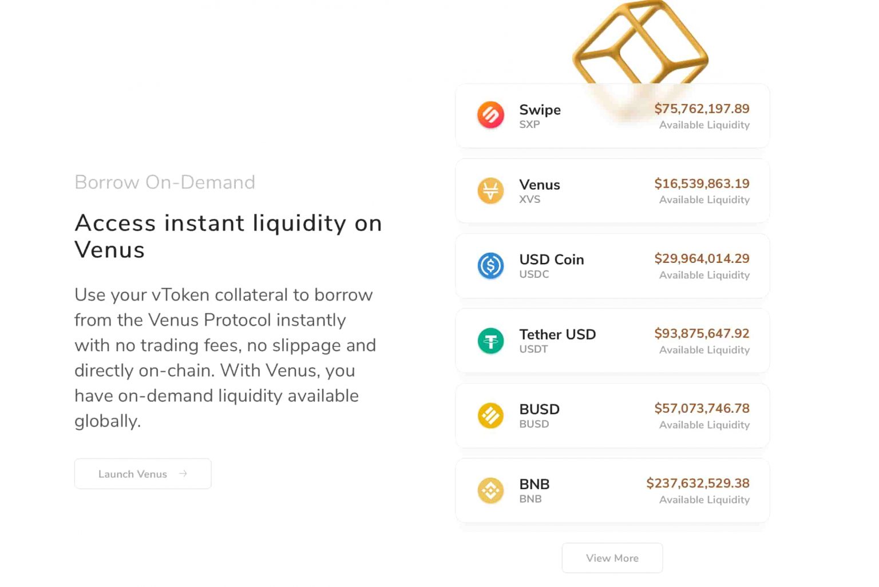Image resolution: width=879 pixels, height=587 pixels.
Task: Click the USD Coin available liquidity card
Action: pos(612,266)
